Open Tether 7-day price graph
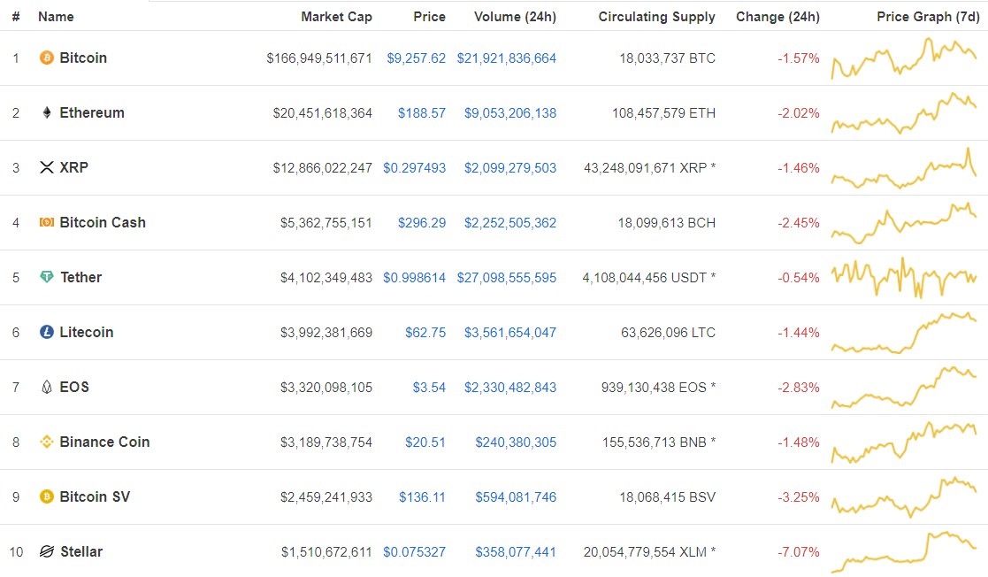The width and height of the screenshot is (988, 577). coord(904,278)
